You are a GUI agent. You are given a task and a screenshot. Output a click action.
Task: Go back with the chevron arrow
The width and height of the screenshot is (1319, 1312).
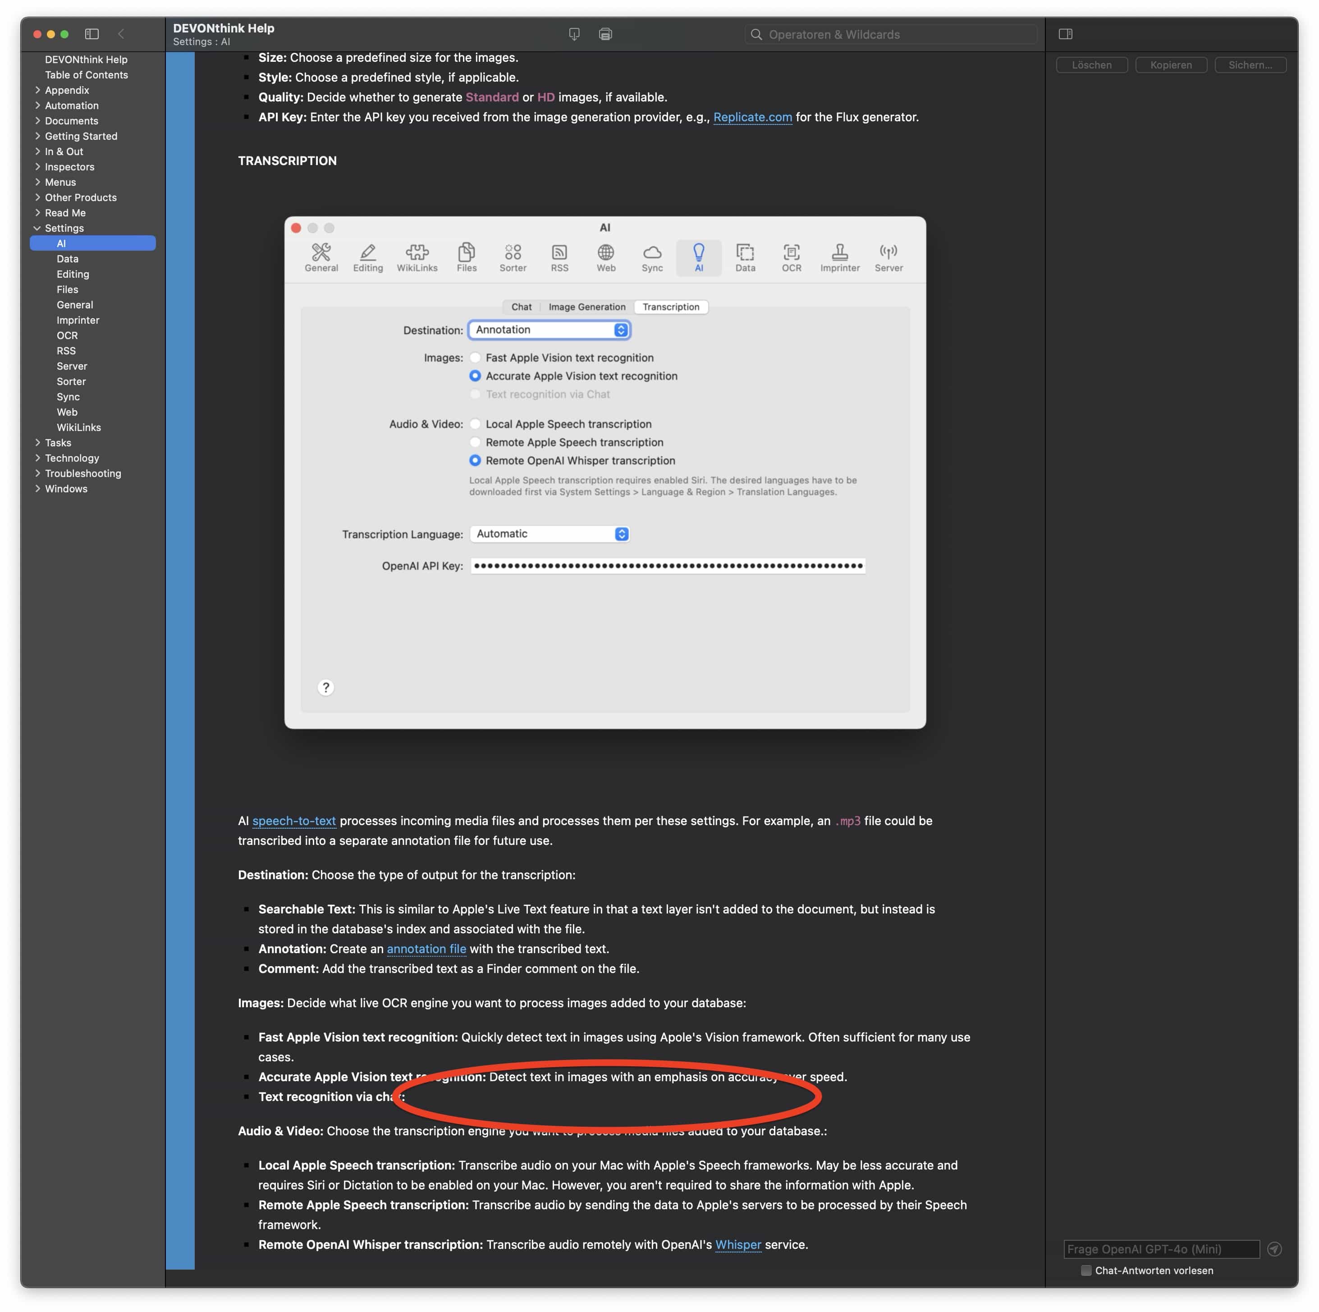pyautogui.click(x=122, y=34)
